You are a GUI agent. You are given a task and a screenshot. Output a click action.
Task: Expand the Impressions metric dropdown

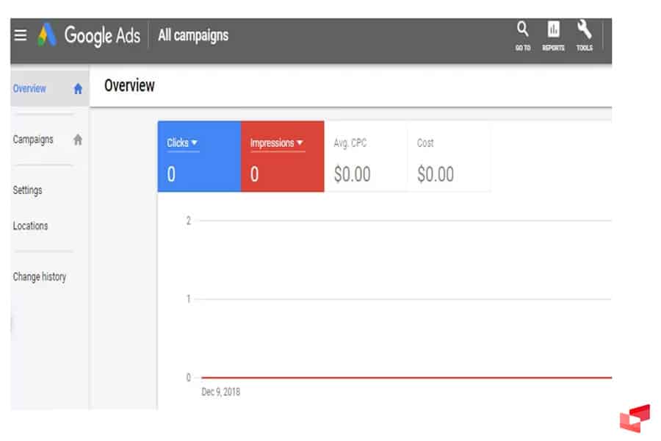300,143
